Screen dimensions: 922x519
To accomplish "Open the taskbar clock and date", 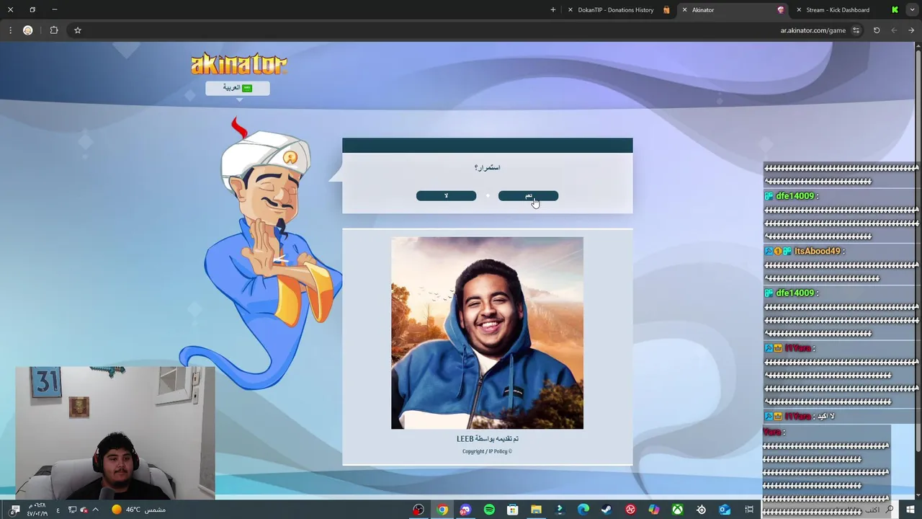I will 37,509.
